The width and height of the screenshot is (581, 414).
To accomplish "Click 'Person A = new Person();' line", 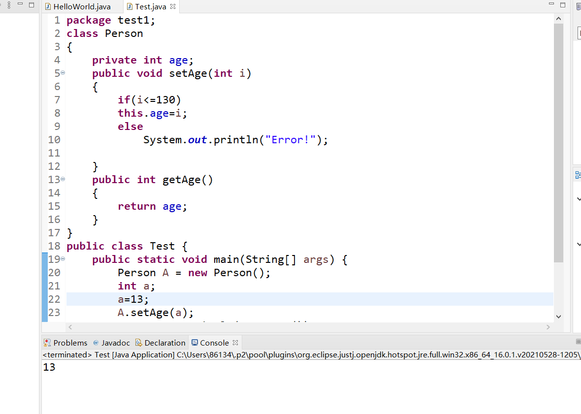I will click(194, 273).
